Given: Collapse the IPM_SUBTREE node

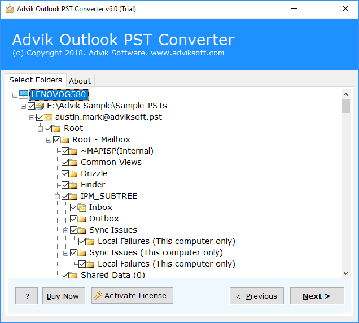Looking at the screenshot, I should 57,197.
